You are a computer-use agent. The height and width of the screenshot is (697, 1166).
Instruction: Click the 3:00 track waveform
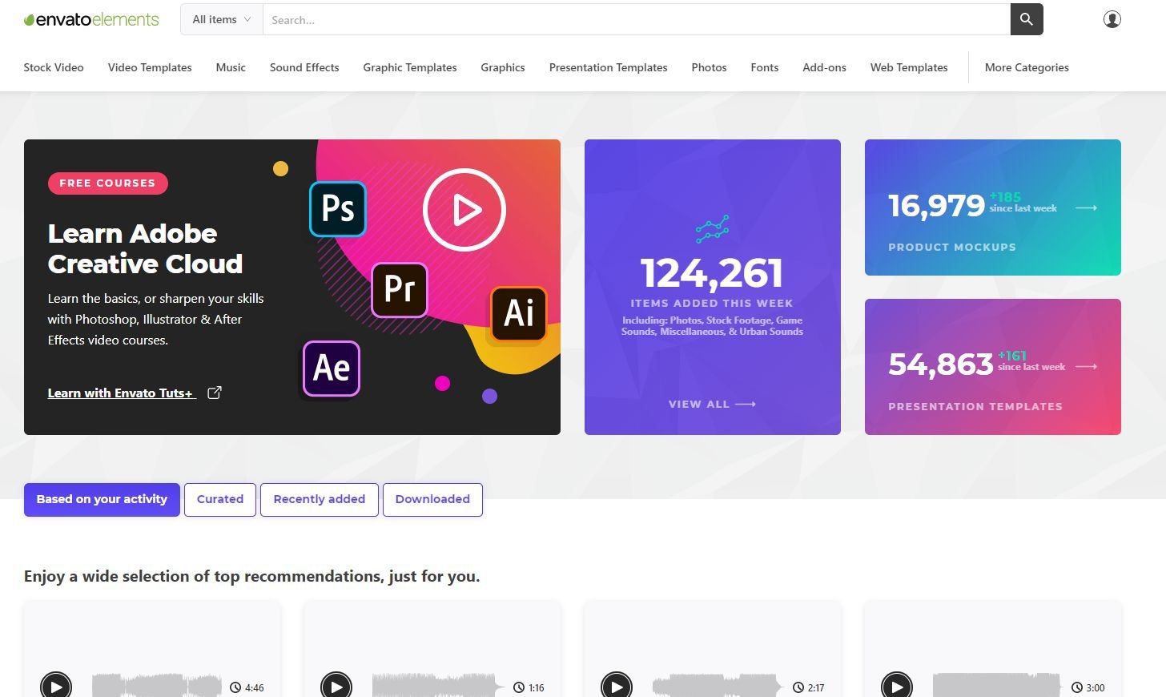[998, 686]
